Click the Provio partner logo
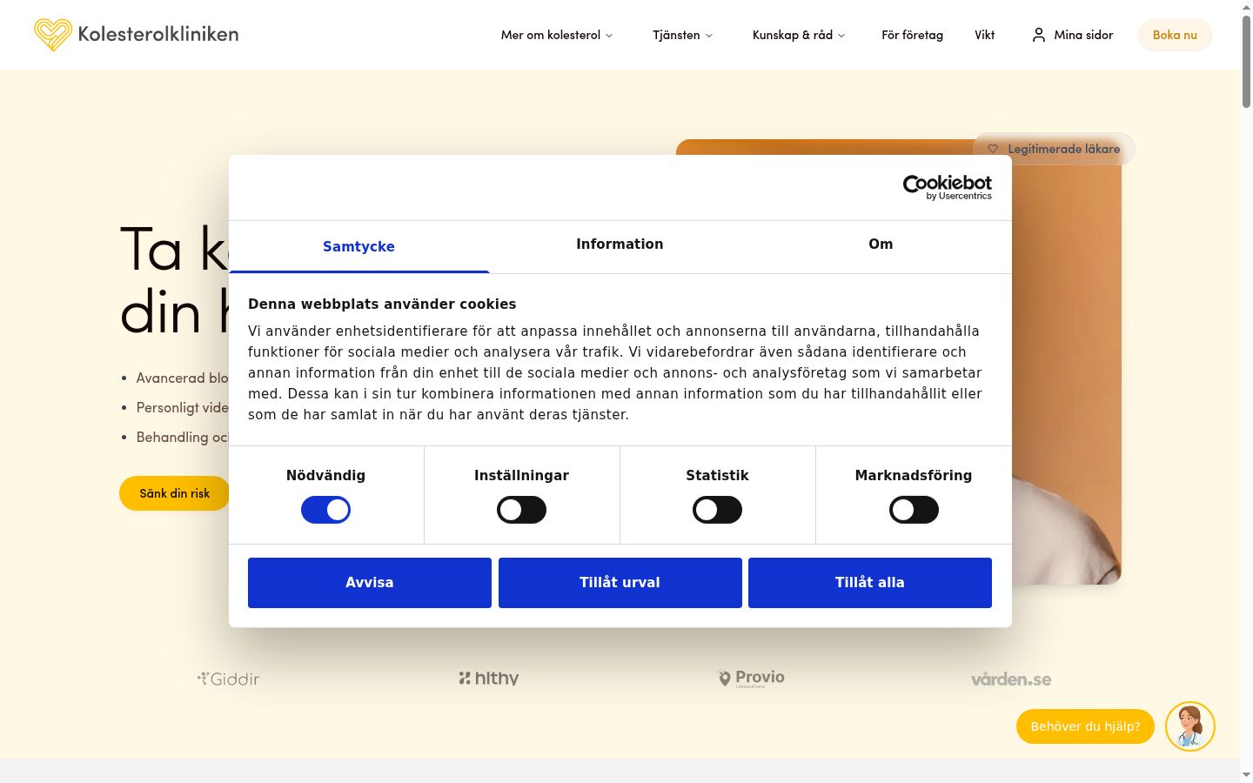This screenshot has width=1253, height=783. [x=750, y=678]
